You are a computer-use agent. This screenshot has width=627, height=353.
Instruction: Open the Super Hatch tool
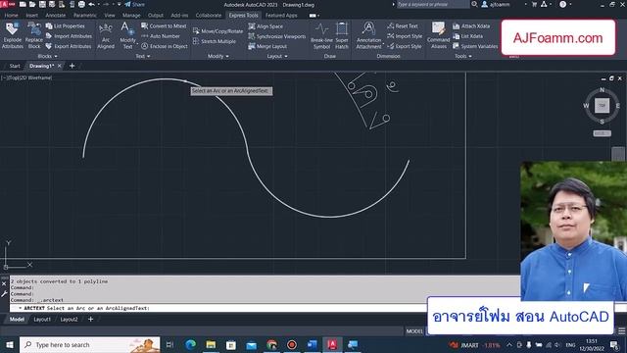tap(342, 35)
